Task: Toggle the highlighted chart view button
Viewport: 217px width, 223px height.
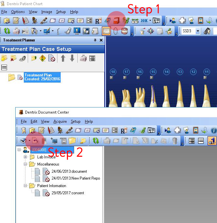Action: 106,31
